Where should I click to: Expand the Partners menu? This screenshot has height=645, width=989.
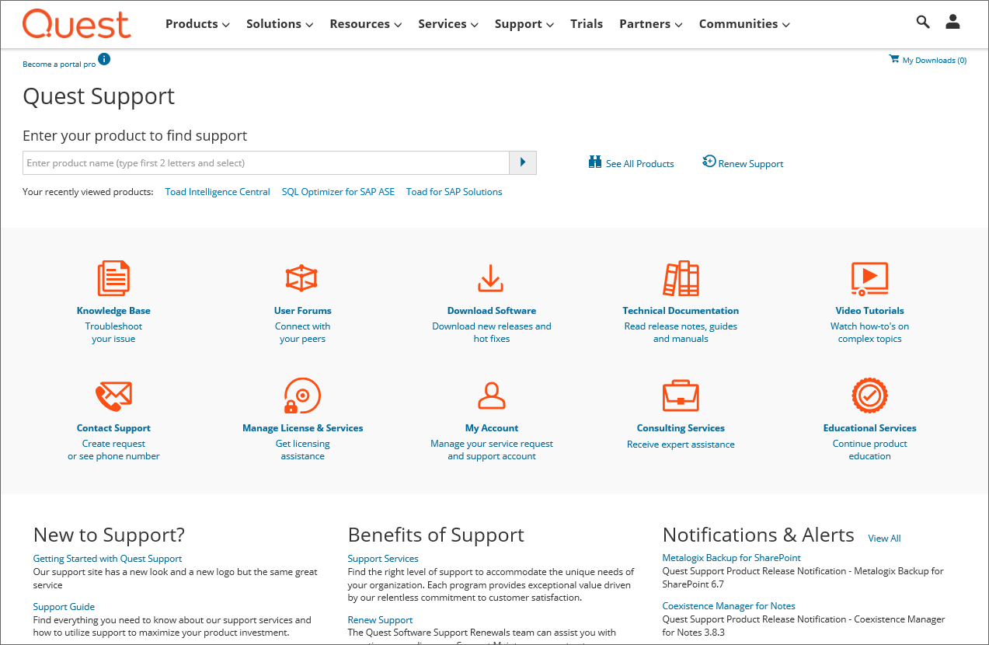[651, 24]
